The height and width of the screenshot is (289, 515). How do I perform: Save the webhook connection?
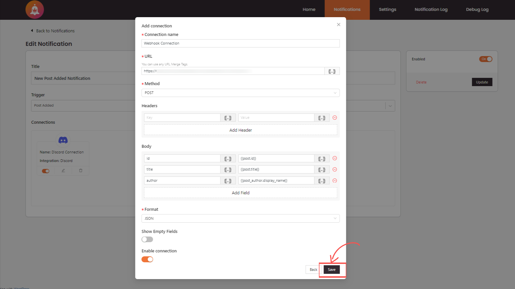(331, 270)
